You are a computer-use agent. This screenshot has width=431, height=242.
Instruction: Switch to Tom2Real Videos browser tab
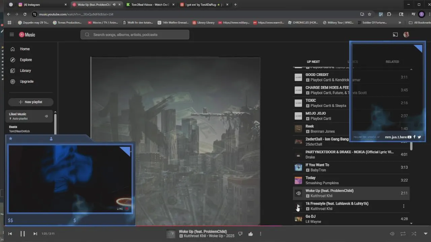(x=151, y=5)
